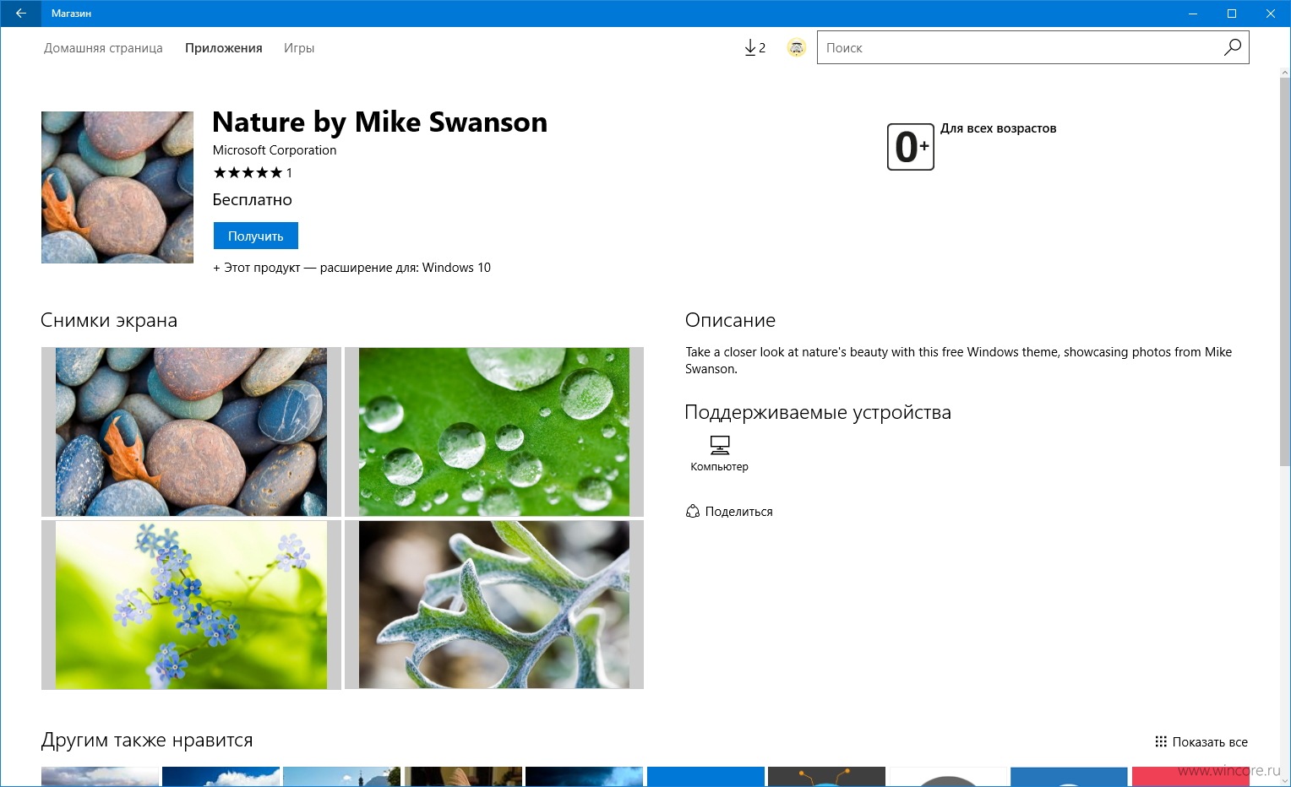Click the grid icon beside Показать все
The width and height of the screenshot is (1291, 787).
tap(1161, 741)
